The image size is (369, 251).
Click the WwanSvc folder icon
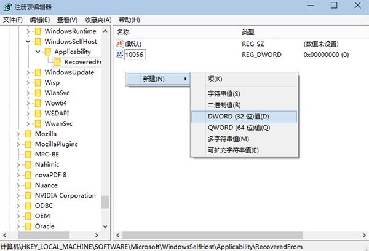click(x=38, y=124)
